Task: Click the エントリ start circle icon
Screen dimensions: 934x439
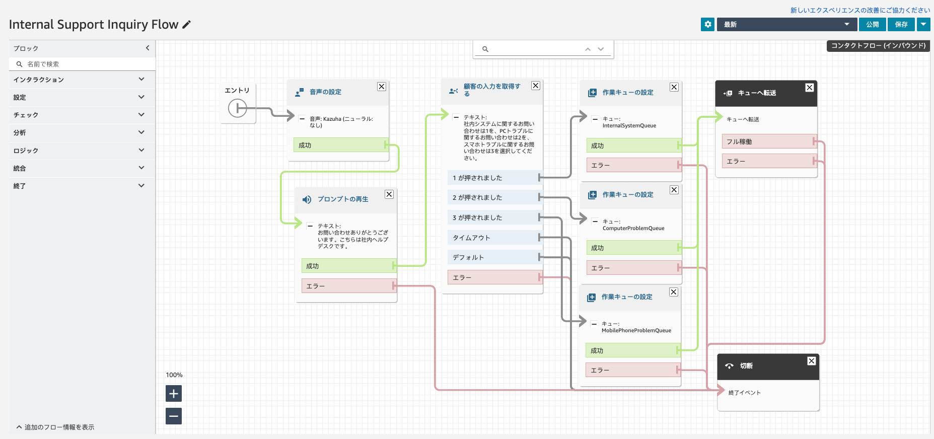Action: tap(237, 108)
